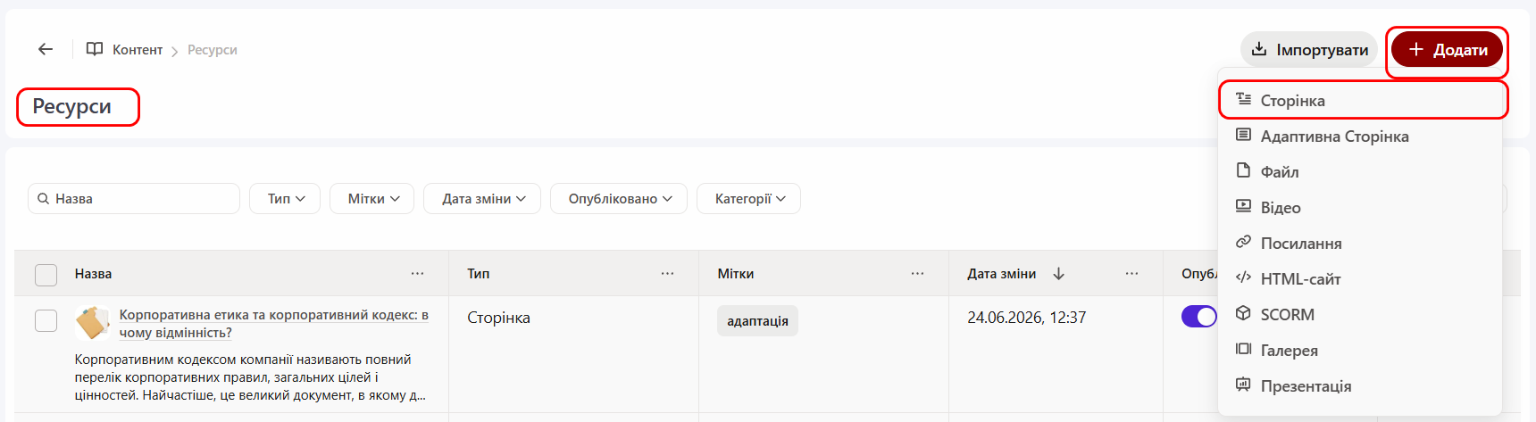Screen dimensions: 1536x422
Task: Expand the Мітки filter dropdown
Action: 371,199
